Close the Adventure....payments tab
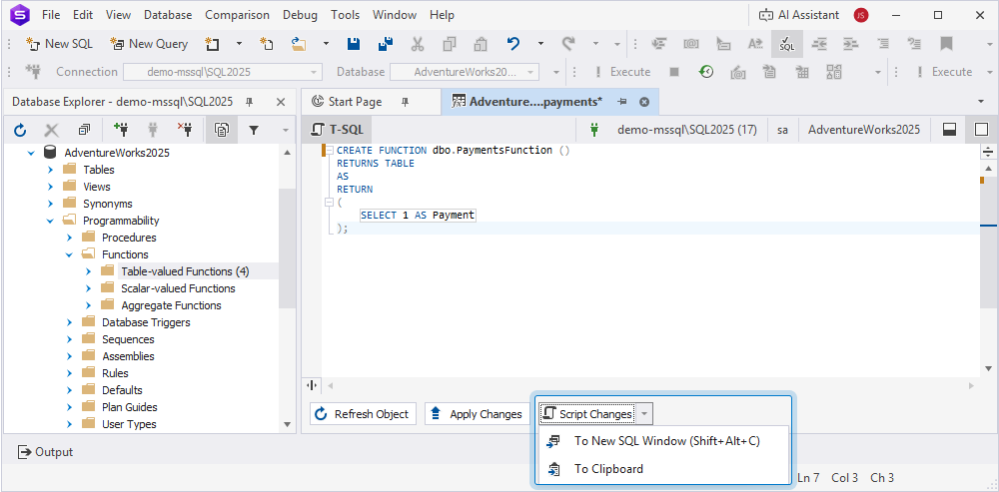Viewport: 999px width, 492px height. click(644, 102)
